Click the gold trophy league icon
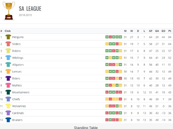Screen dimensions: 173x129 pyautogui.click(x=9, y=11)
